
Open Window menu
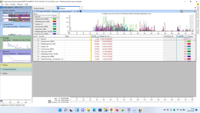tap(20, 4)
